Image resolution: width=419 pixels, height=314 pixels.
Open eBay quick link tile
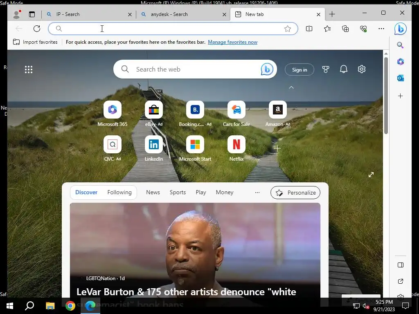[x=154, y=110]
